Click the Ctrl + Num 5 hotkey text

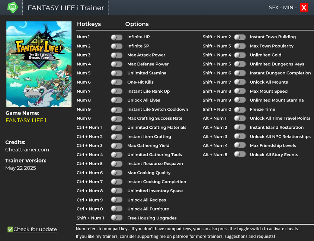[90, 164]
